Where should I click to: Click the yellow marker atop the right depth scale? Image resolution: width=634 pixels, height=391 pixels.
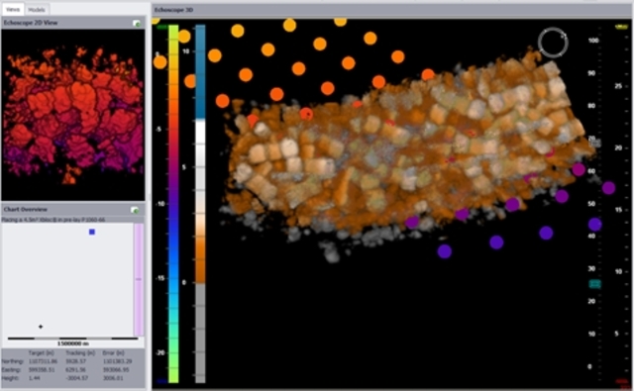pyautogui.click(x=620, y=27)
